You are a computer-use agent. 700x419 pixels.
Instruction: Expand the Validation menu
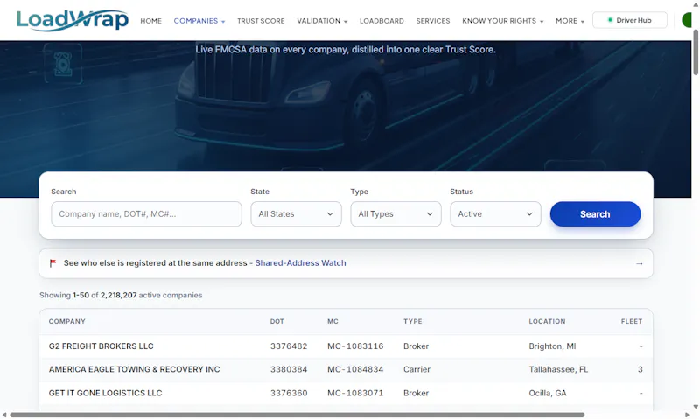322,21
